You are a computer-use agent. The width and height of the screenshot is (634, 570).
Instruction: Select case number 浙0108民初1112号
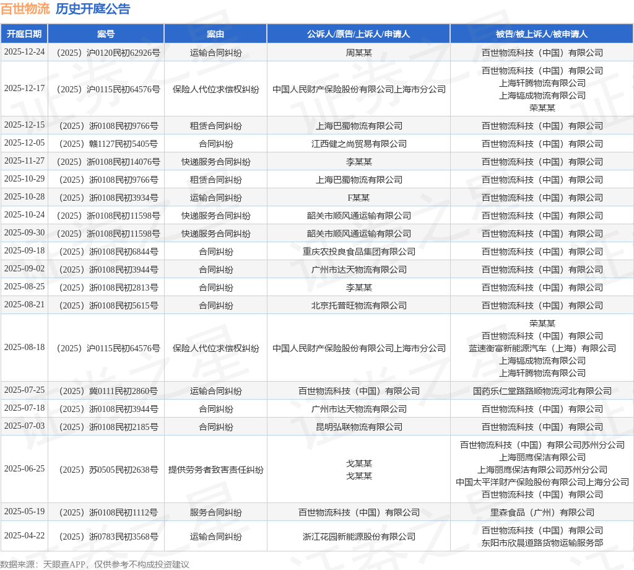(x=108, y=512)
